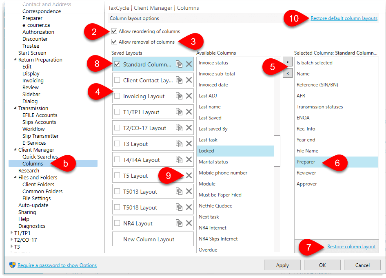Screen dimensions: 386x278
Task: Uncheck Allow removal of columns
Action: pos(114,42)
